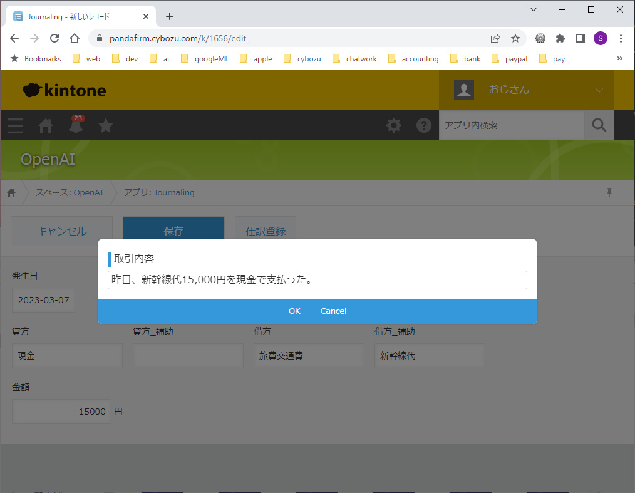Open the accounting bookmarks folder
The height and width of the screenshot is (493, 635).
point(413,59)
